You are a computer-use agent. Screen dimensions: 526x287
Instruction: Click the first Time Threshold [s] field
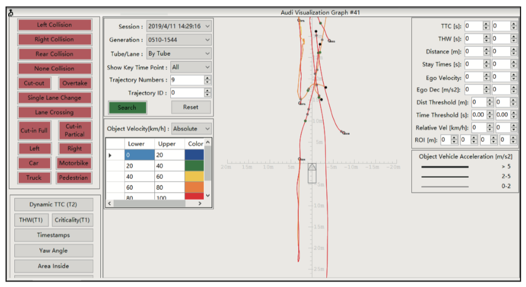[479, 115]
